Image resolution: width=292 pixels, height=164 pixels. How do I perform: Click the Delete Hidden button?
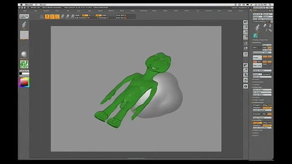262,71
